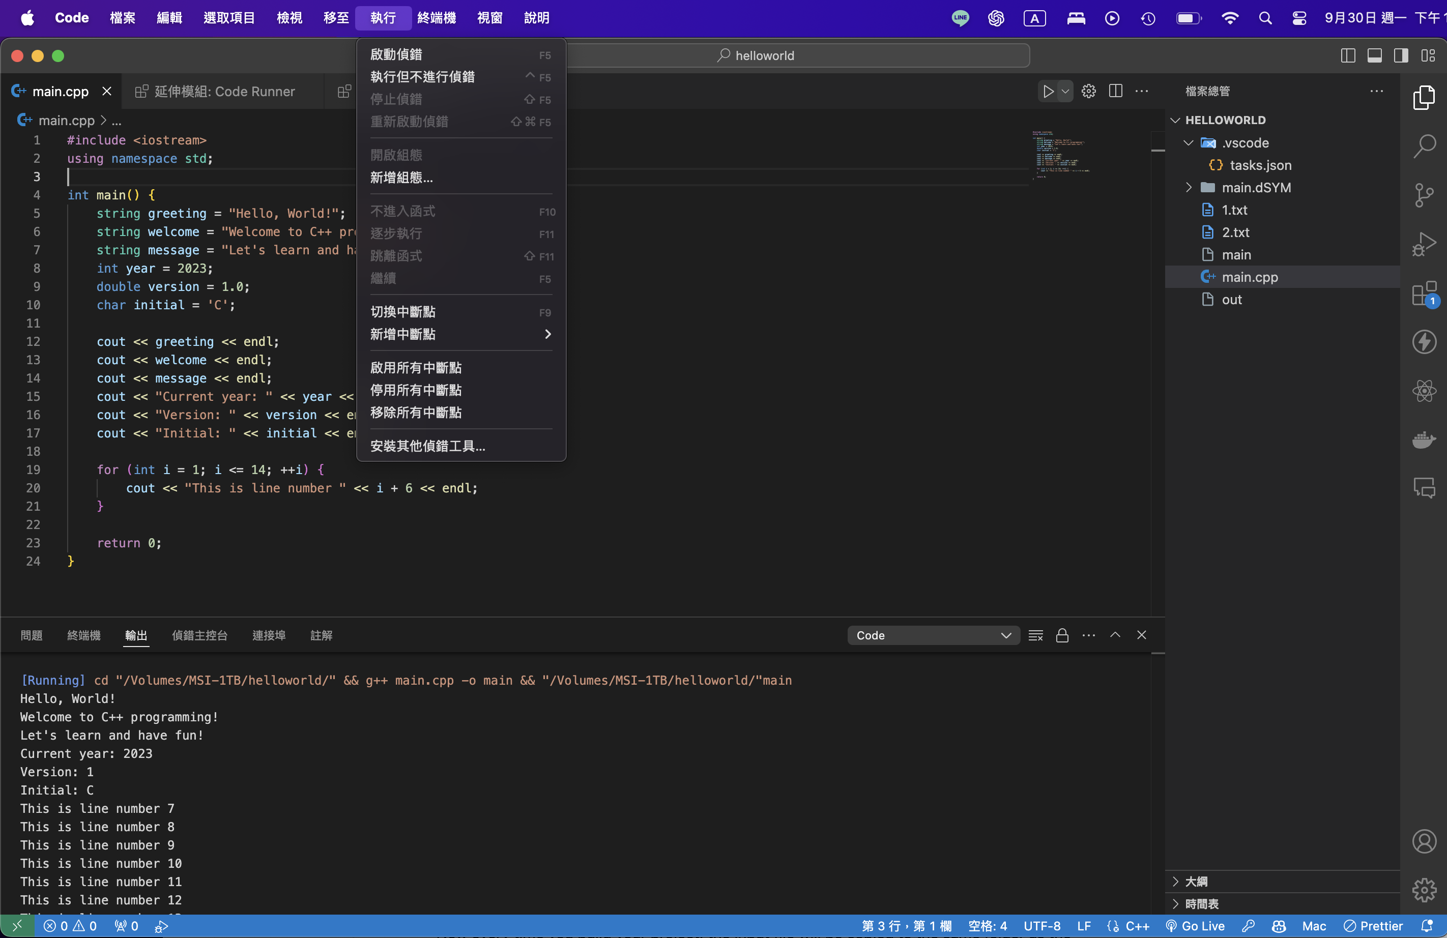Open the editor gear settings icon

click(x=1089, y=91)
